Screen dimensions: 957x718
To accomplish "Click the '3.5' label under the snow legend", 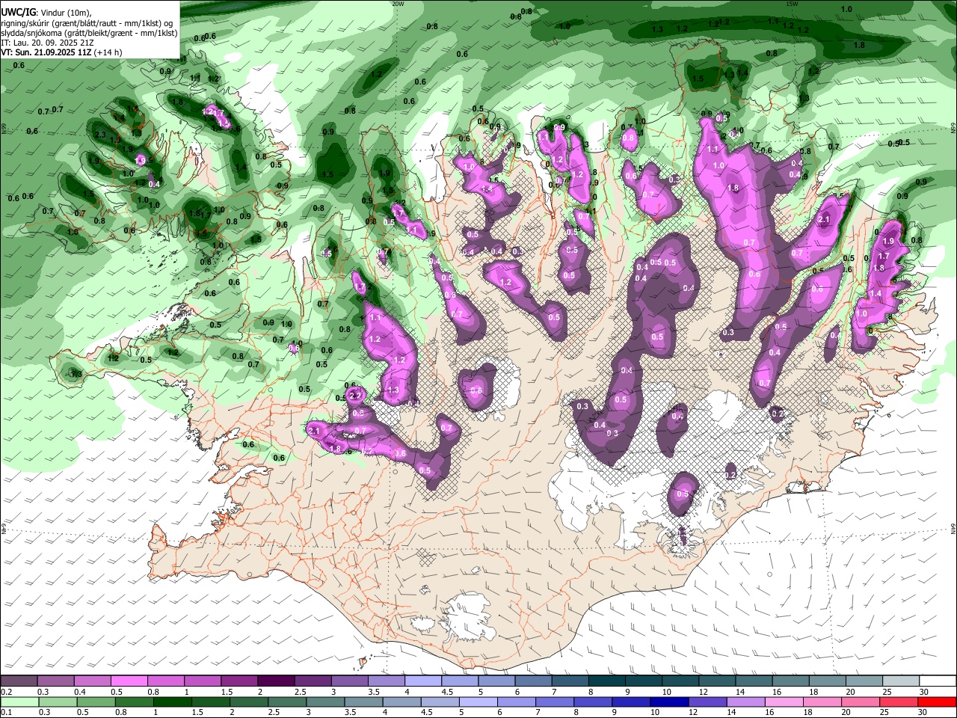I will coord(373,692).
